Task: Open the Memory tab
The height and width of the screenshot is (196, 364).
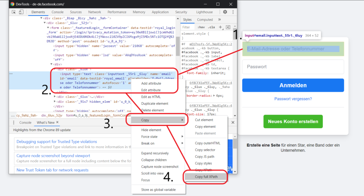Action: 139,12
